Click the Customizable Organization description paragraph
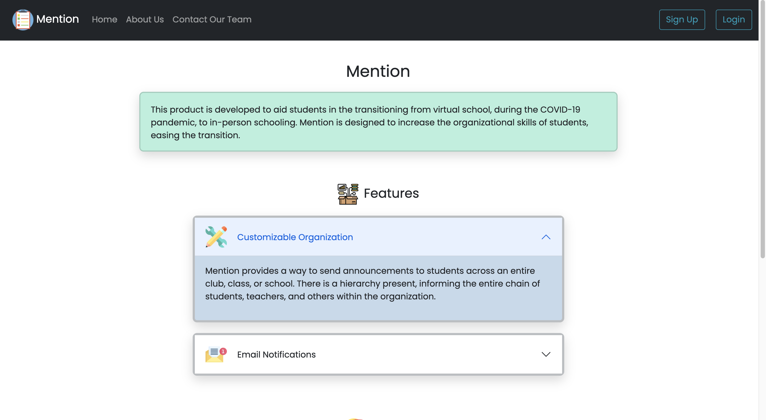The width and height of the screenshot is (766, 420). pyautogui.click(x=372, y=283)
